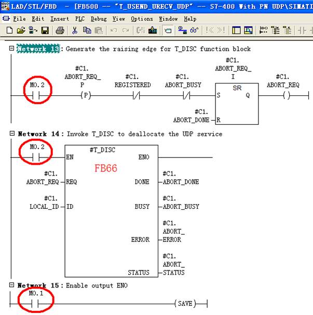Click the Print toolbar icon

click(x=60, y=31)
